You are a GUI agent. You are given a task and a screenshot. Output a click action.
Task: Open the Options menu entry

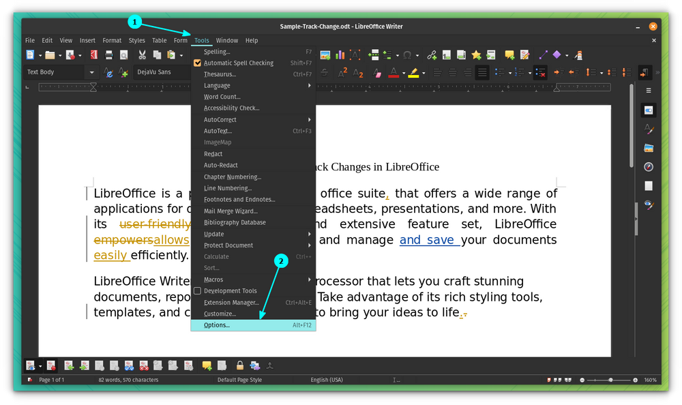coord(253,325)
